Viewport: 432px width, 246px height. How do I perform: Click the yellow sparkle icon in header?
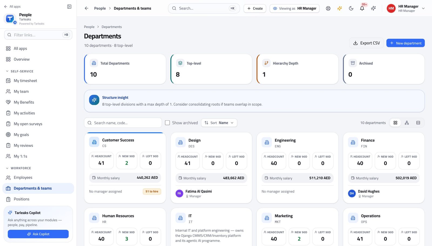coord(340,8)
